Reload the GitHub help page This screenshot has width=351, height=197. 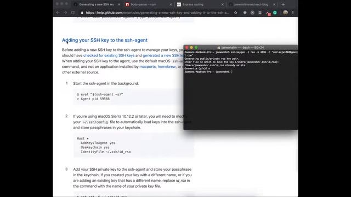tap(73, 13)
